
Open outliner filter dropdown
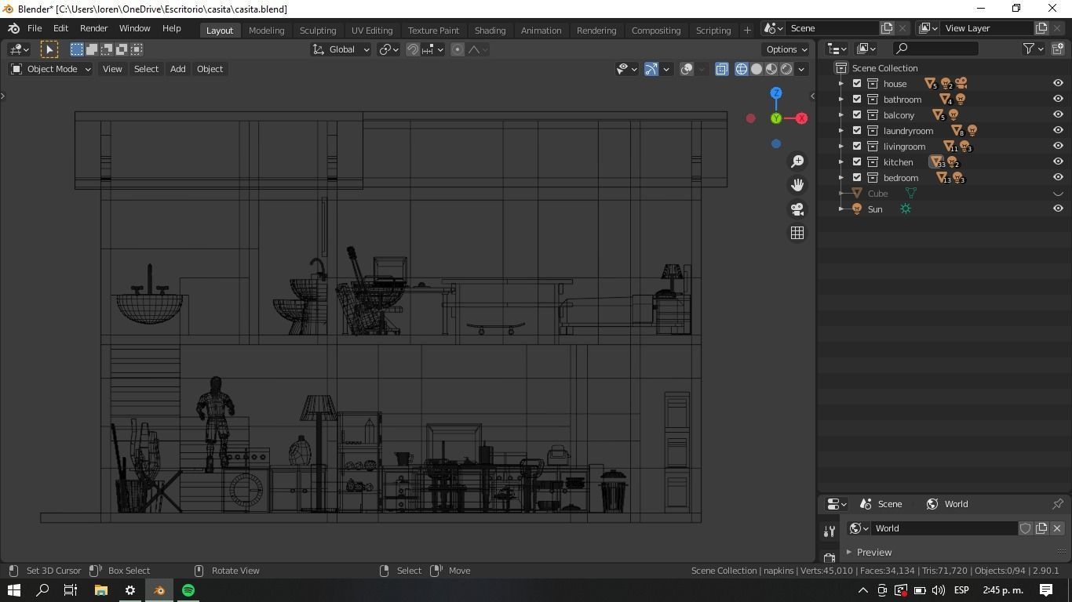tap(1034, 49)
